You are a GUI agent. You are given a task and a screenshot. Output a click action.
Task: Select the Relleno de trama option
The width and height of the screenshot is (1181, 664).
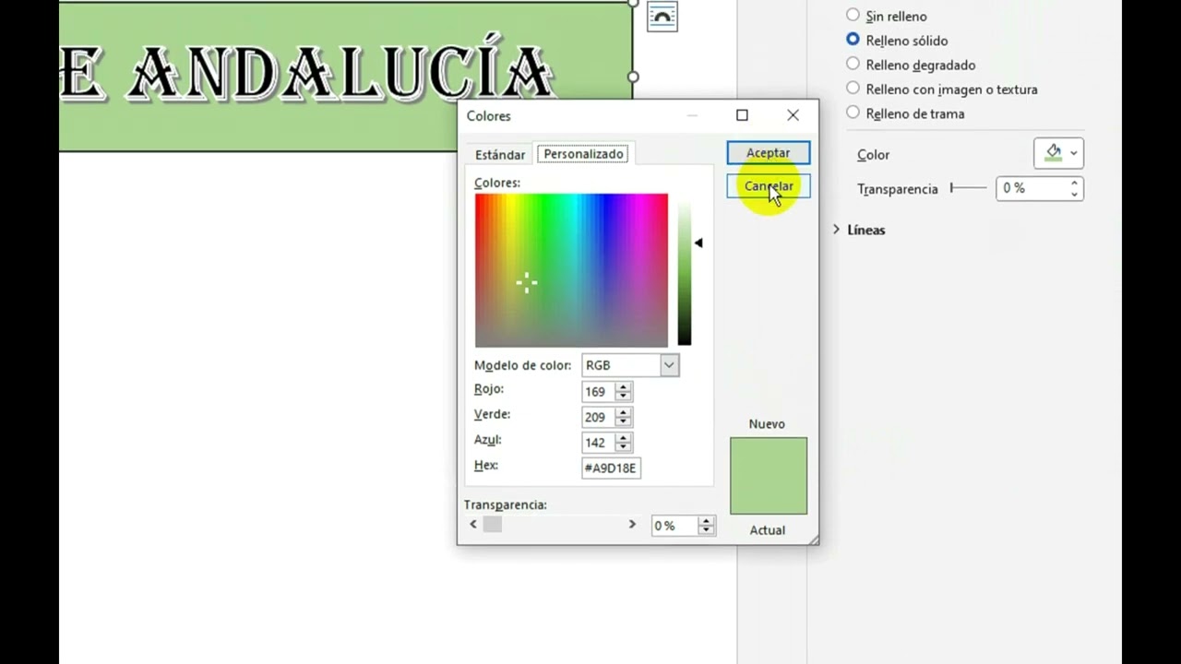(x=905, y=113)
